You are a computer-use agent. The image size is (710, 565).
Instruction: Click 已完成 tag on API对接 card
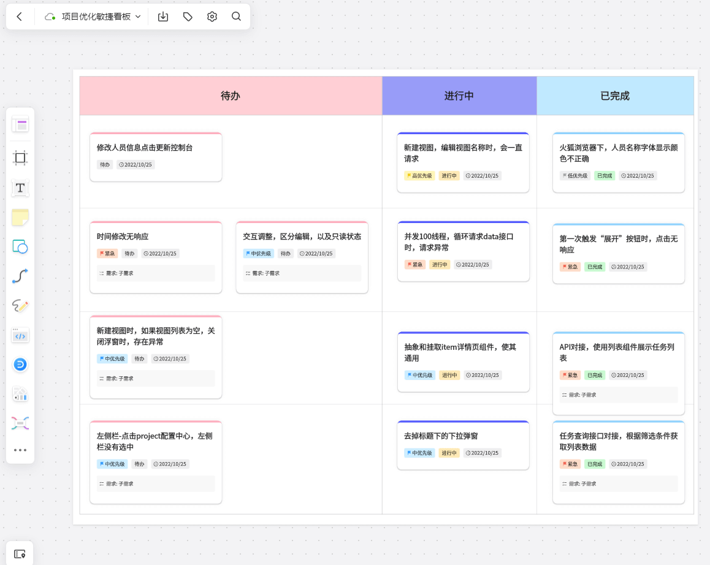pyautogui.click(x=595, y=375)
